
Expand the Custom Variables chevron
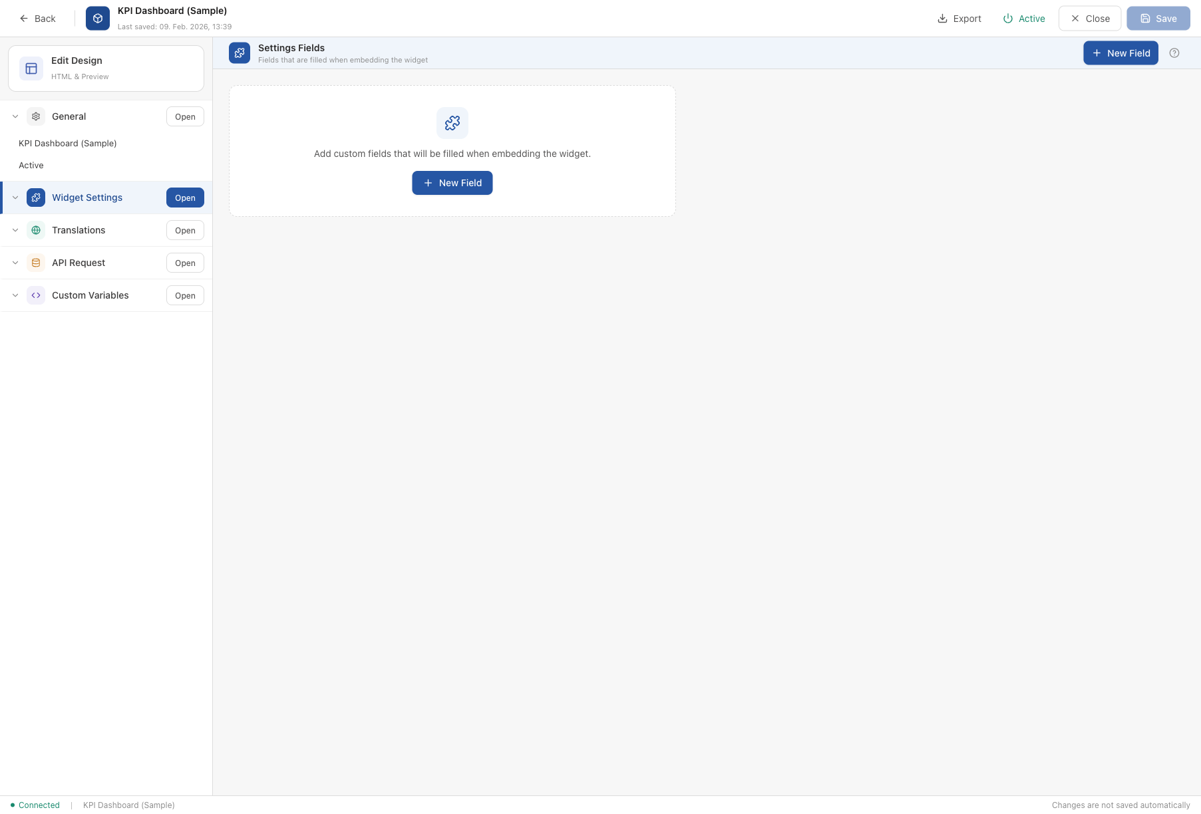point(15,295)
